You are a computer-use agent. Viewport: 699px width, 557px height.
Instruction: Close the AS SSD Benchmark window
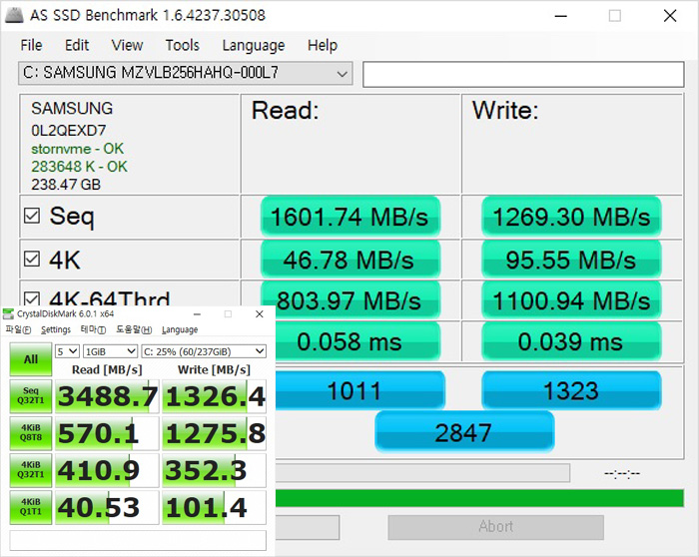pos(670,16)
